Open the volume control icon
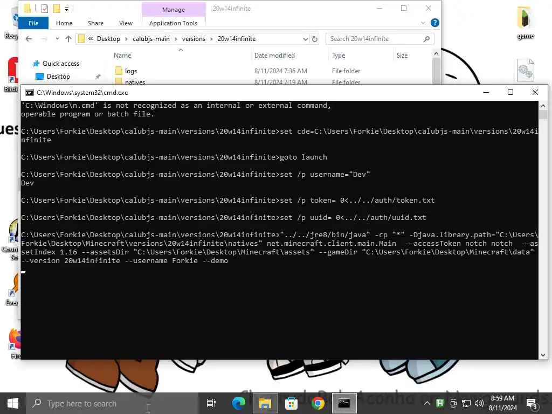 (x=479, y=403)
